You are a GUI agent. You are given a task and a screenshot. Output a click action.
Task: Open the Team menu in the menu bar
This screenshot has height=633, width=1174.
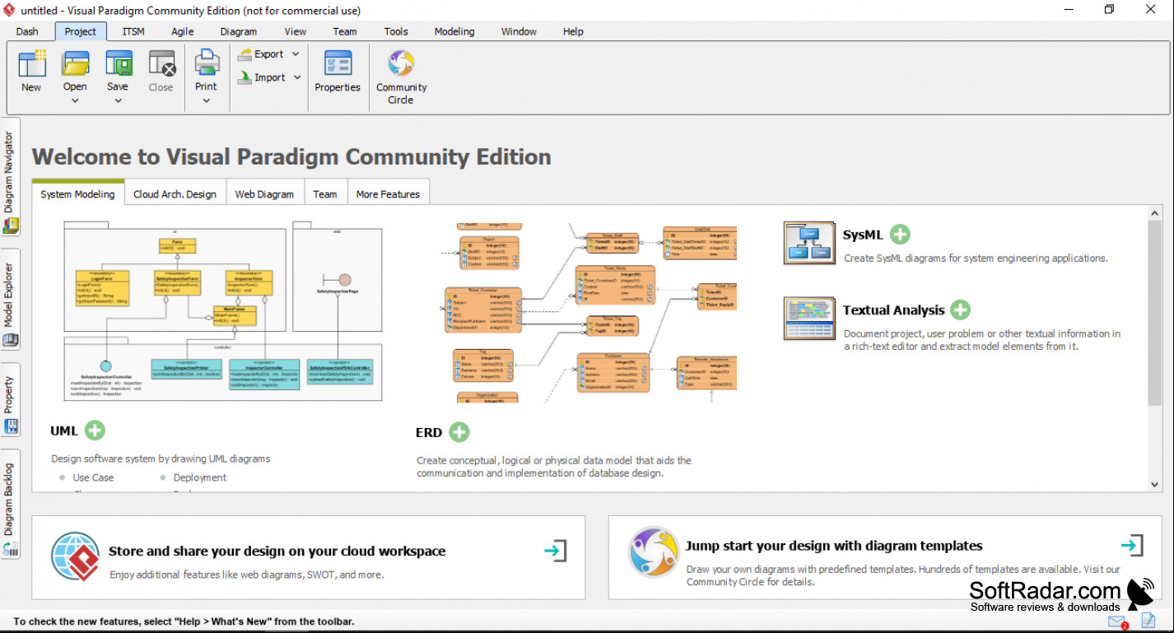345,31
